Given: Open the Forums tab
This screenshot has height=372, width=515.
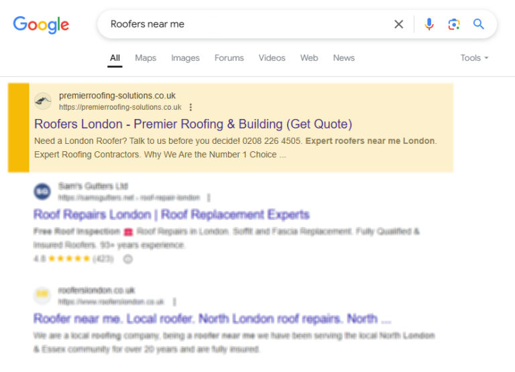Looking at the screenshot, I should 229,58.
